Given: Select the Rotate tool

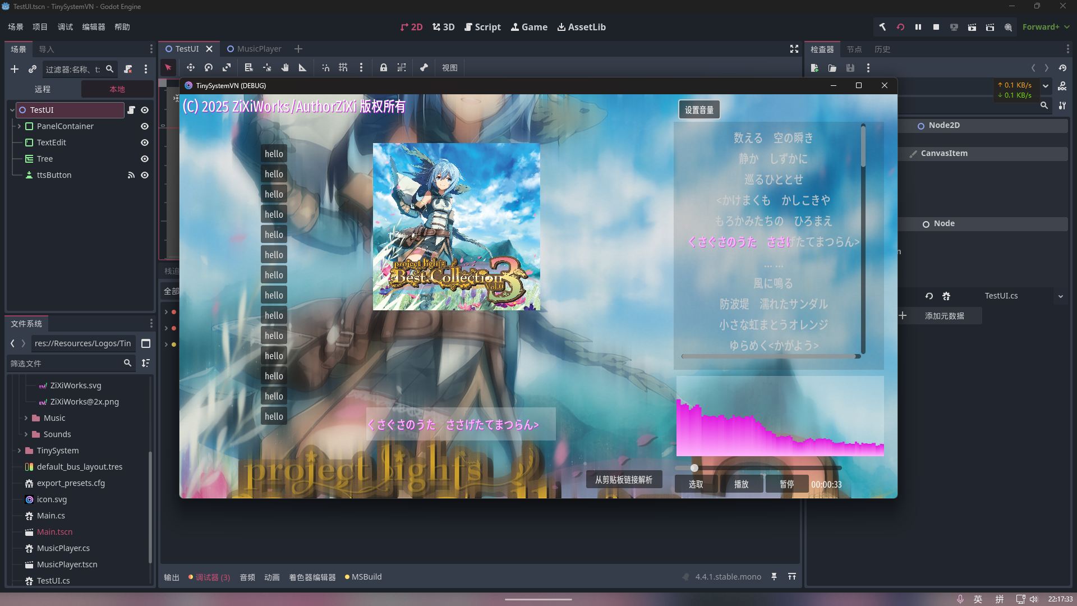Looking at the screenshot, I should pyautogui.click(x=209, y=67).
